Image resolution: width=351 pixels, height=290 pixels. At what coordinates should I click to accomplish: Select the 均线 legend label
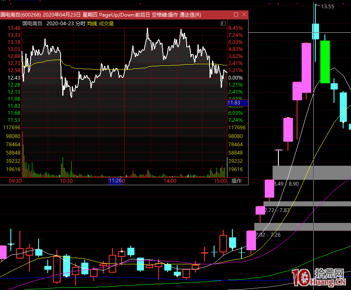tap(92, 24)
